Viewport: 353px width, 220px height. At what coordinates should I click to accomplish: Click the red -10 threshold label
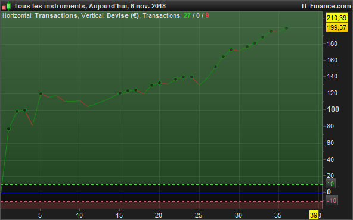(332, 200)
